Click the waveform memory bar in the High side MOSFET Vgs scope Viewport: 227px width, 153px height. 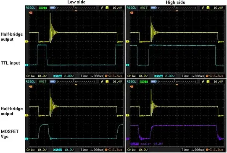point(177,82)
